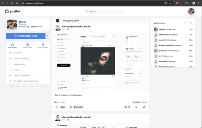Open the jannat_k followed you notification
This screenshot has width=202, height=128.
click(173, 40)
